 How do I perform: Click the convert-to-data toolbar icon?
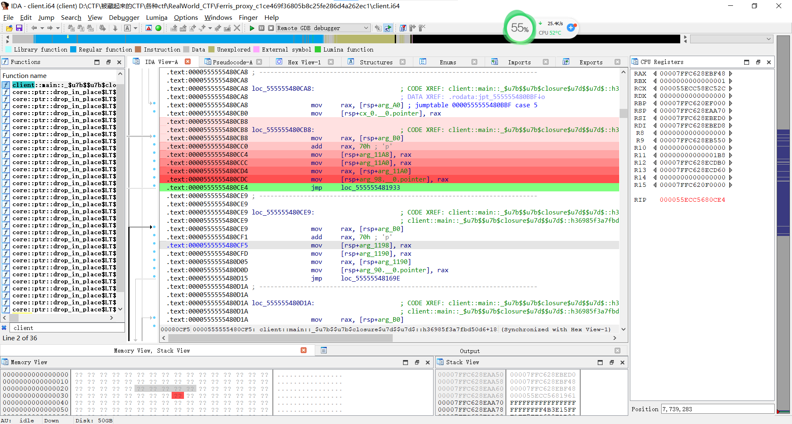(183, 28)
